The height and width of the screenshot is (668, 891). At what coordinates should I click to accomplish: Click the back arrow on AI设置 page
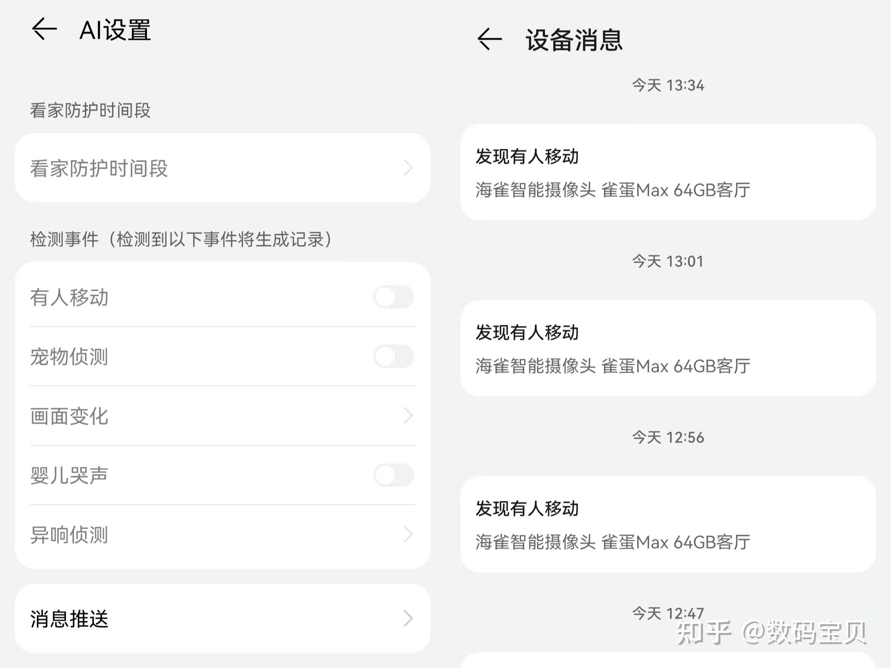tap(45, 29)
